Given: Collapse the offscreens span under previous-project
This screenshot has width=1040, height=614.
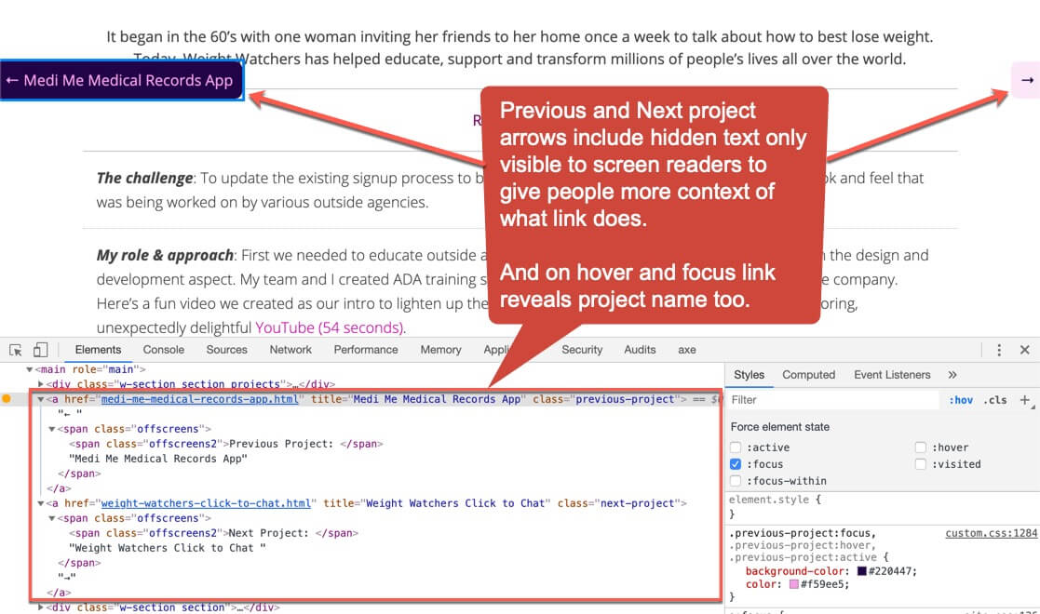Looking at the screenshot, I should (x=52, y=429).
